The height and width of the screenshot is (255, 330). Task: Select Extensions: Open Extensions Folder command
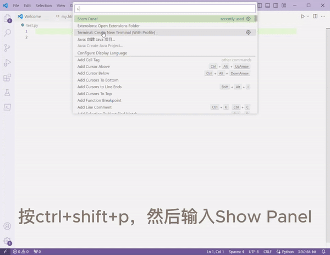(x=165, y=26)
